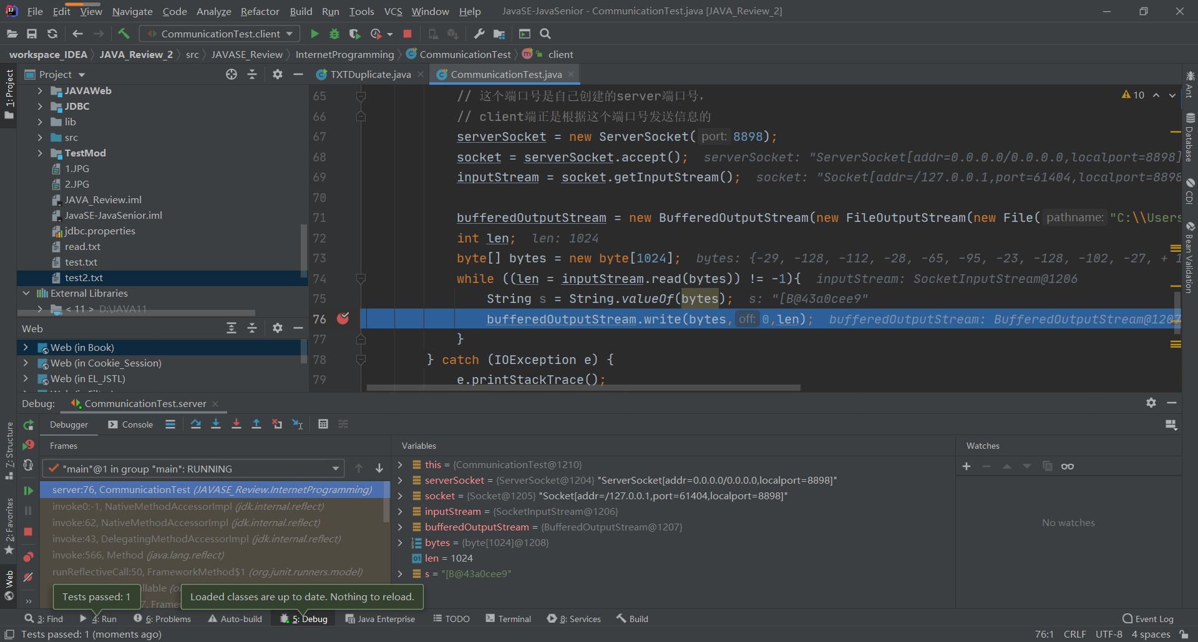Toggle the Structure tool window

pos(9,450)
